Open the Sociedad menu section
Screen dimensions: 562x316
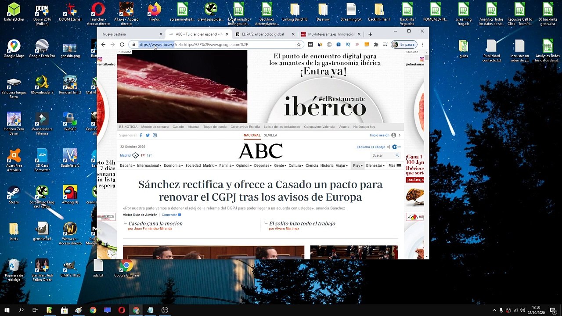tap(193, 165)
